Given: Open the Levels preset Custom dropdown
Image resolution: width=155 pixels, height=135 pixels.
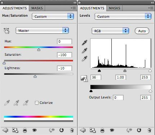Looking at the screenshot, I should click(x=123, y=16).
